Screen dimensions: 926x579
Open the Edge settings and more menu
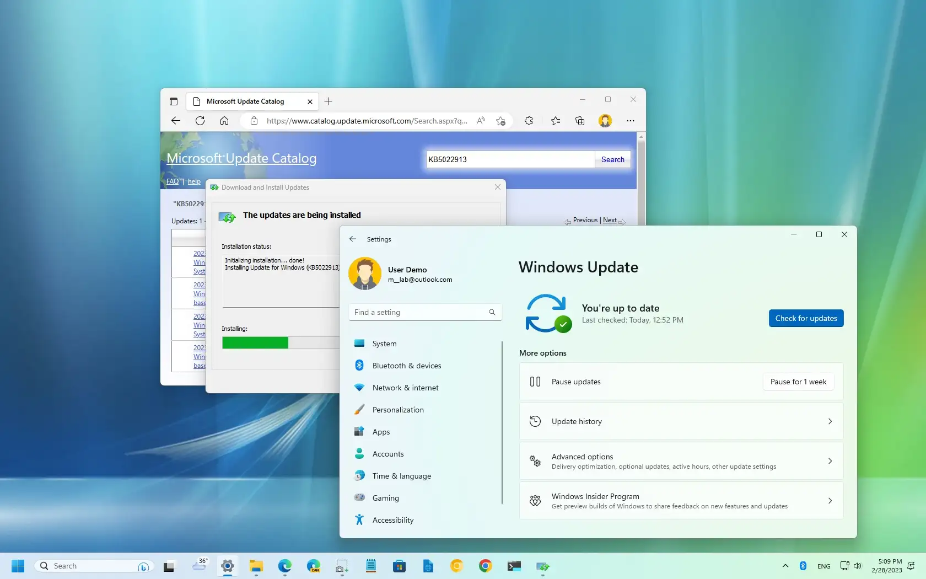coord(630,121)
